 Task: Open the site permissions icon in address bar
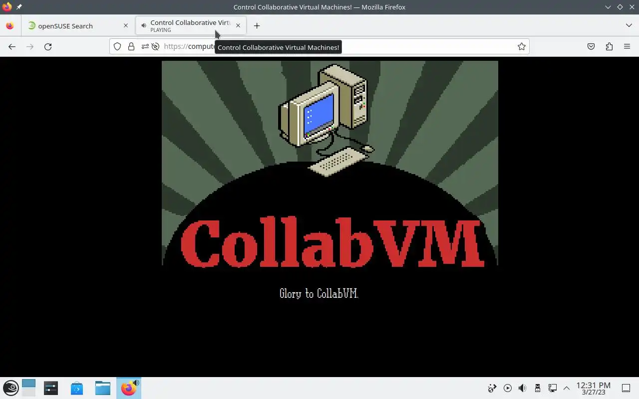click(145, 46)
